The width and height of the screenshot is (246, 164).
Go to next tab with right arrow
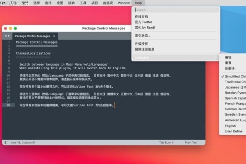[x=9, y=36]
